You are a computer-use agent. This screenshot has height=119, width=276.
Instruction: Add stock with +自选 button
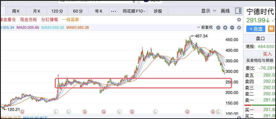pos(256,29)
